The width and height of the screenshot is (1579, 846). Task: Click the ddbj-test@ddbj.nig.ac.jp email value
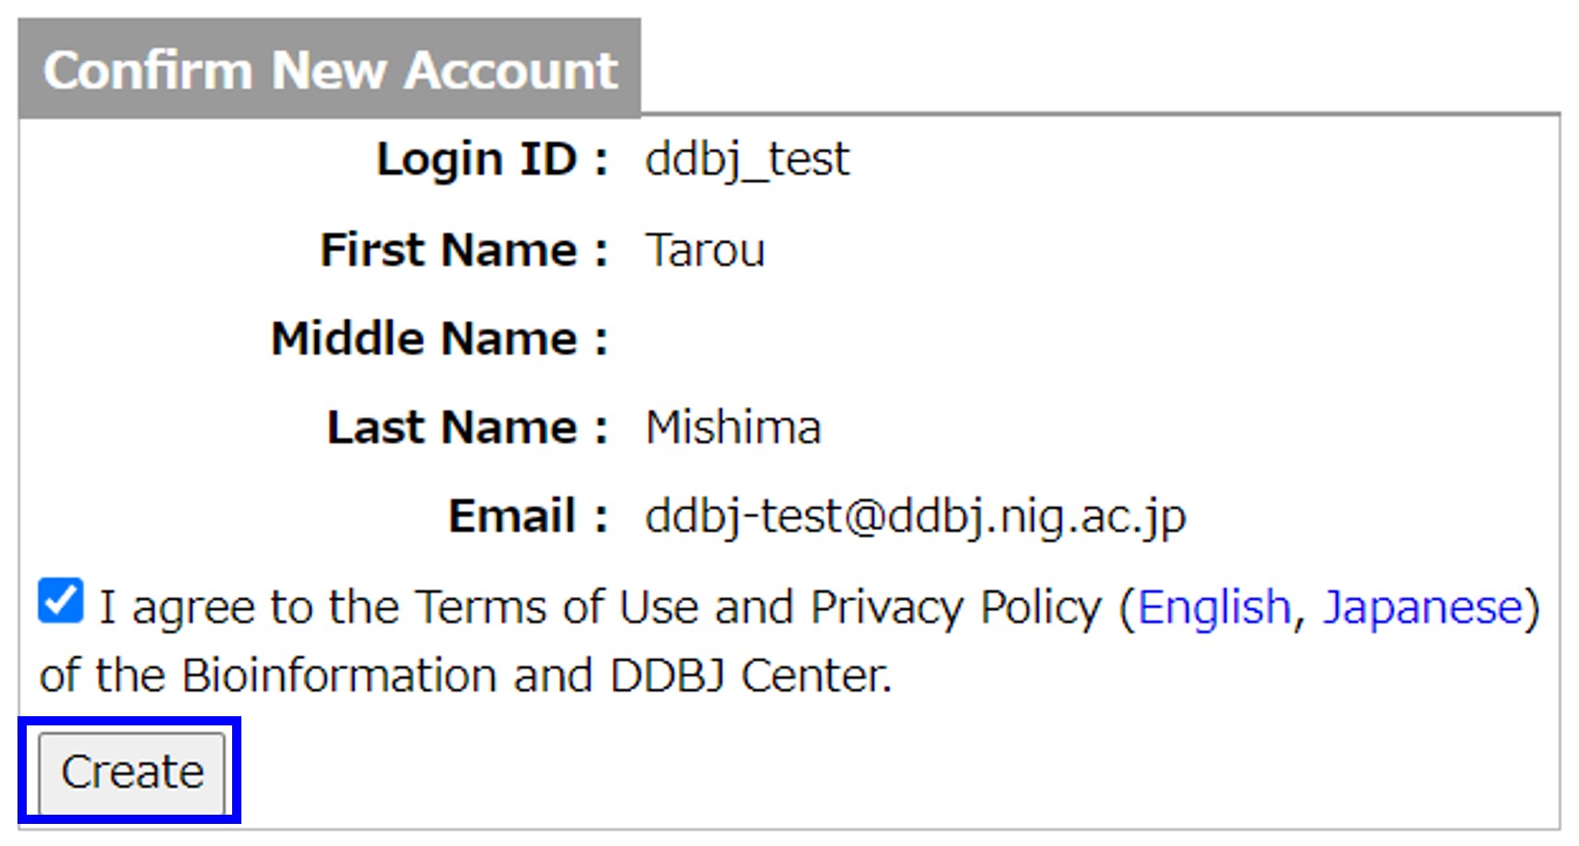coord(915,516)
